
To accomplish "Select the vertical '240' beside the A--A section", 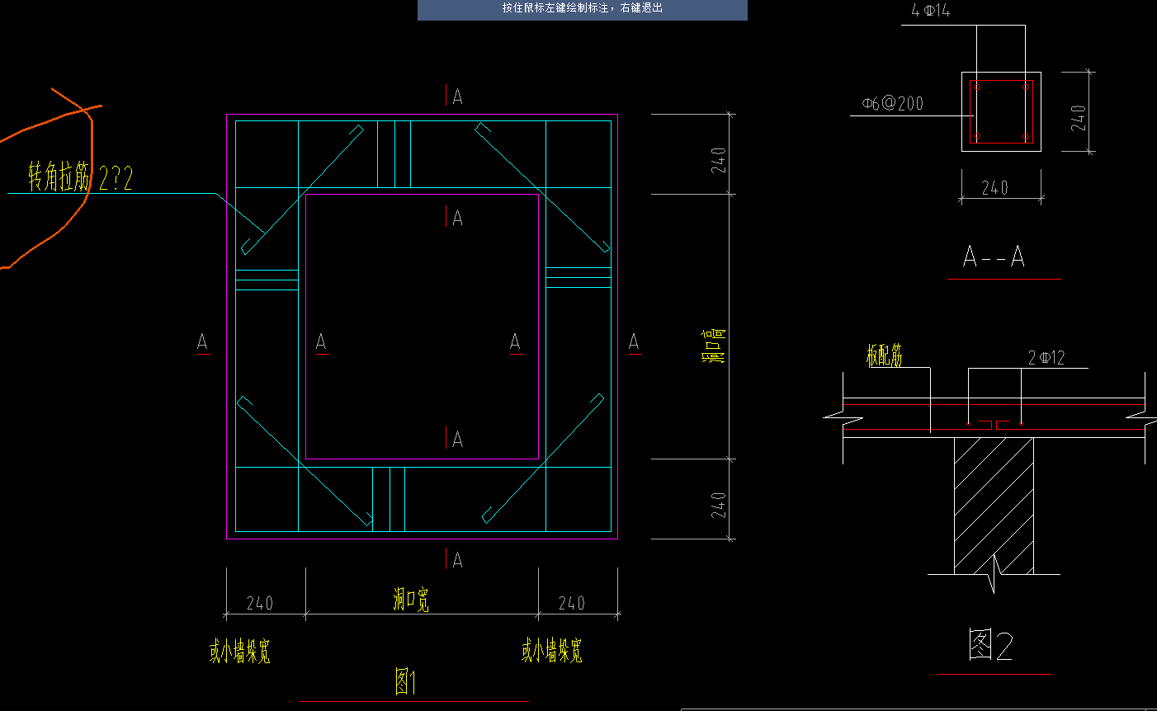I will [x=1078, y=118].
